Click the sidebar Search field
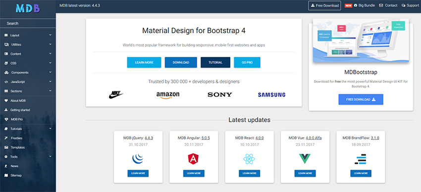421x192 pixels. coord(28,23)
